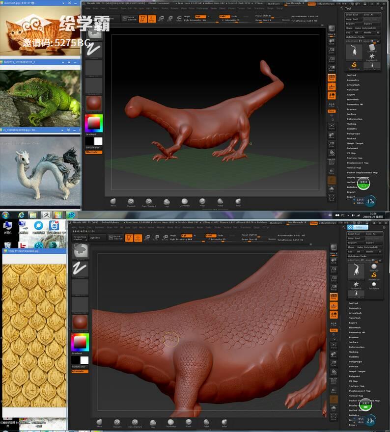
Task: Choose Dam_Standard brush in lower ZBrush bottom shelf
Action: (135, 423)
